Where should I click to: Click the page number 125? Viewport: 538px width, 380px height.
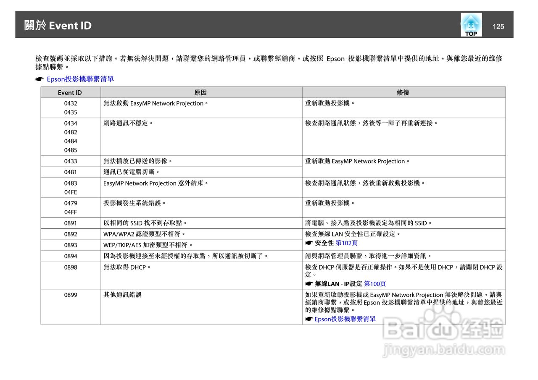(498, 26)
